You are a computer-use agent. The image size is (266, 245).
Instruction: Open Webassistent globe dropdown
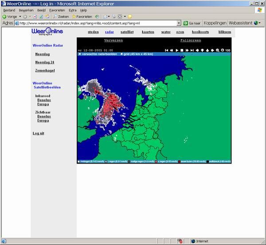(257, 23)
